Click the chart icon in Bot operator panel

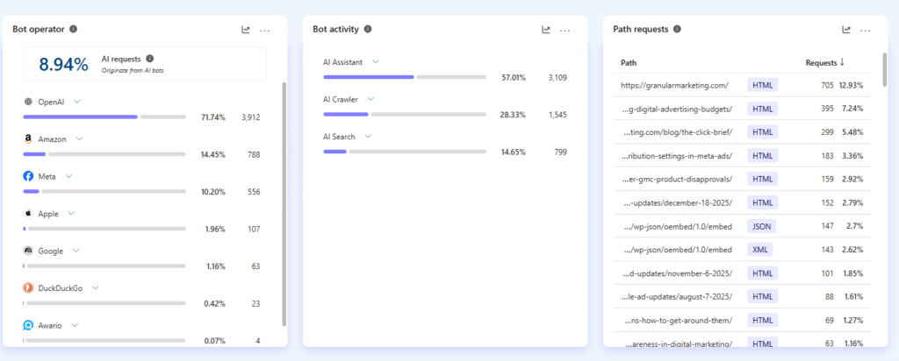tap(246, 30)
